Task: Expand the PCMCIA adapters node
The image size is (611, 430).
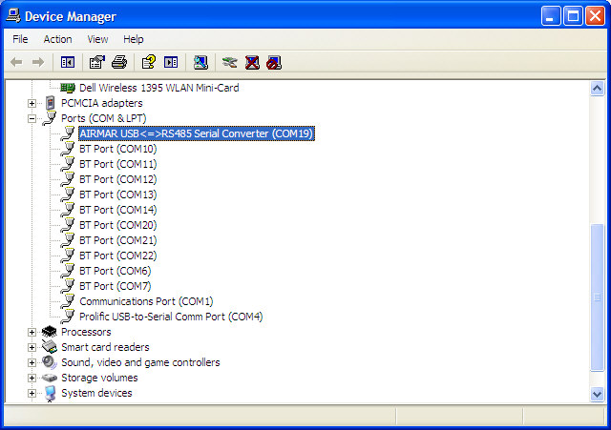Action: [x=32, y=104]
